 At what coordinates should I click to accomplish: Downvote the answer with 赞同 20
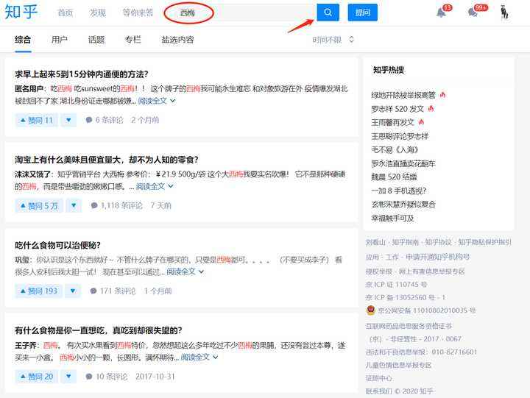pyautogui.click(x=68, y=377)
